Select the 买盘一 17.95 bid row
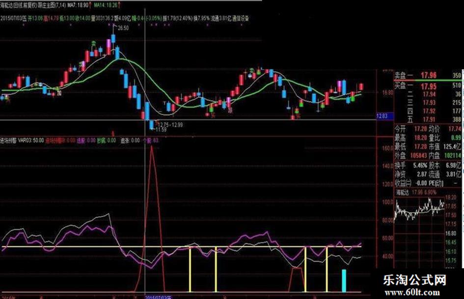 pos(428,86)
